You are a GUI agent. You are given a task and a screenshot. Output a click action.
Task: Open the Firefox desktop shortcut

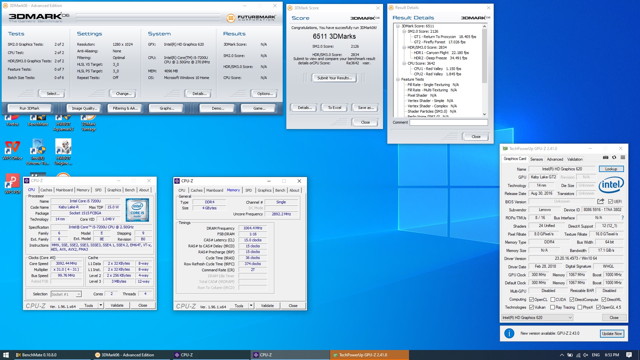click(13, 120)
